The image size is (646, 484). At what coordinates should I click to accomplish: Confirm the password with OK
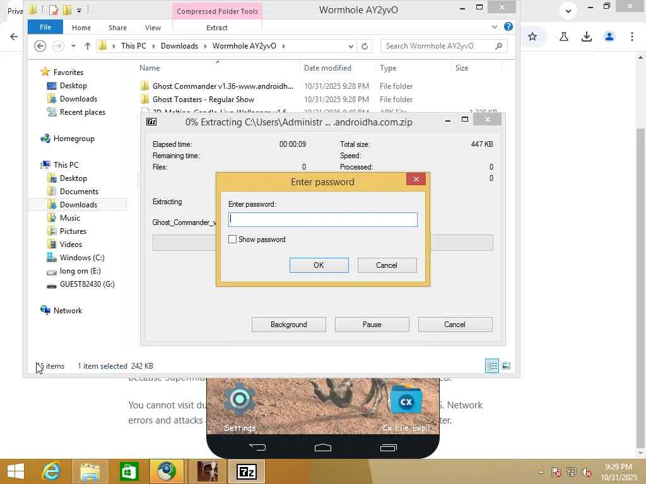pos(319,265)
